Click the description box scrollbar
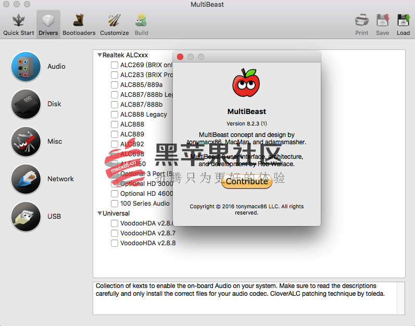 401,298
